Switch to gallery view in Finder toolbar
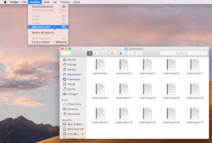Viewport: 212px width, 143px height. coord(105,54)
